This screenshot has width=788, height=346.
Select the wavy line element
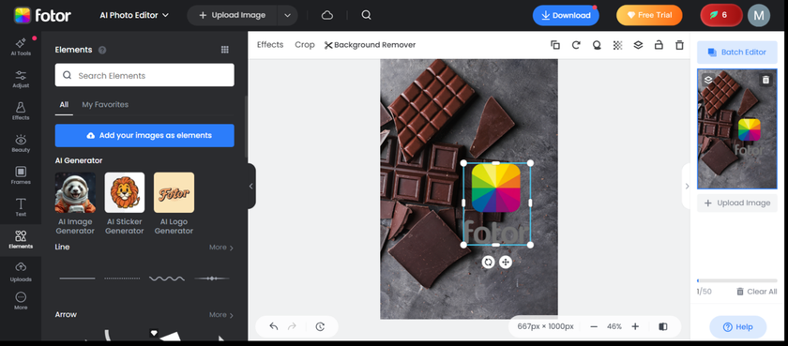(x=167, y=278)
